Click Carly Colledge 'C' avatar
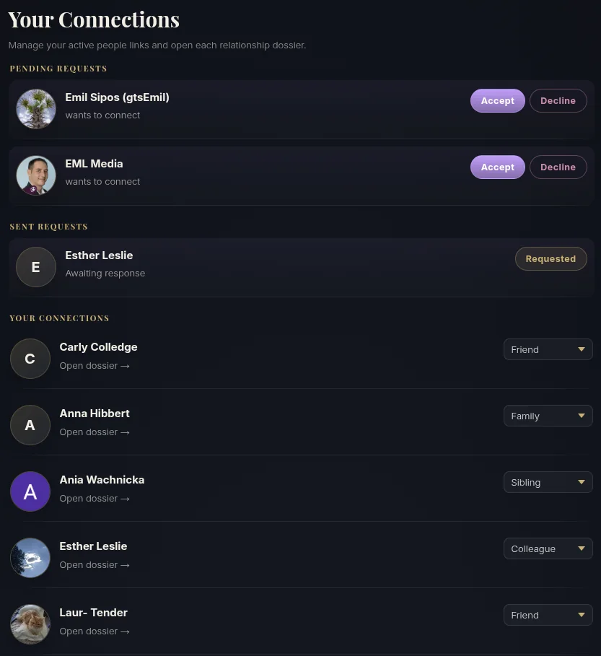 30,359
